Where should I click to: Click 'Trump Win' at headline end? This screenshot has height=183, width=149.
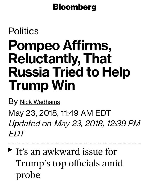click(42, 85)
